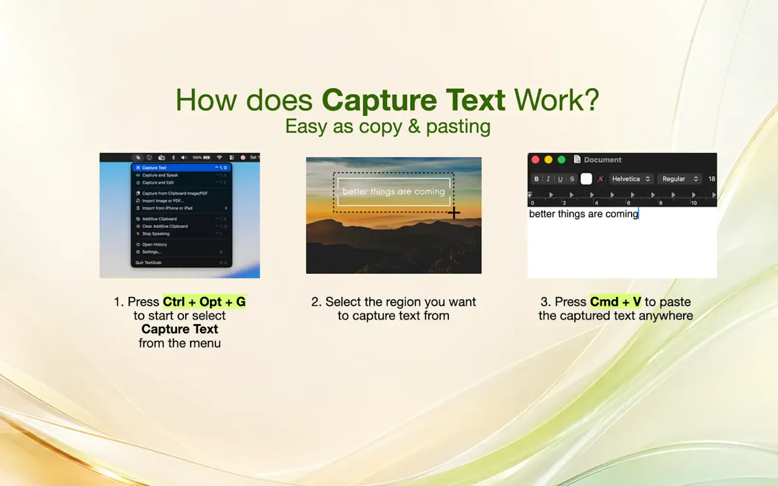Click the Document window title
The height and width of the screenshot is (486, 778).
click(602, 160)
